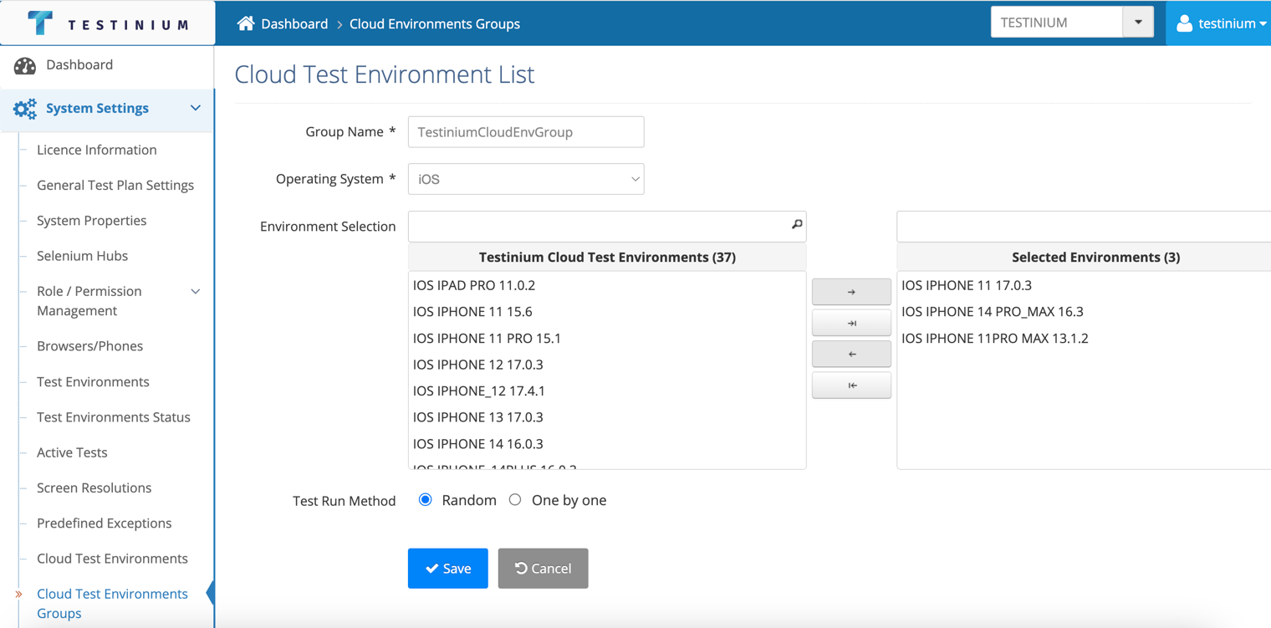Move all environments right with double arrow

[x=851, y=323]
